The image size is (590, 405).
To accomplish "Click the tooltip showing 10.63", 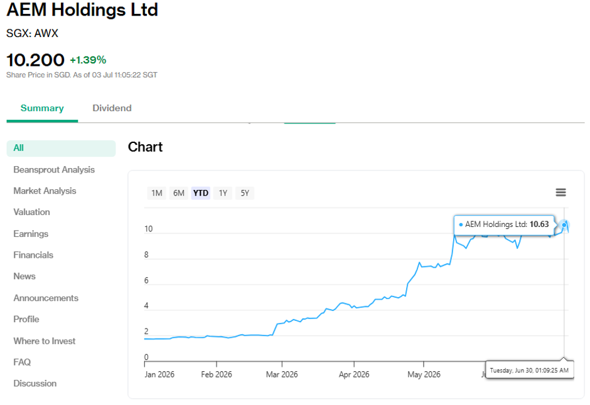I will click(504, 224).
